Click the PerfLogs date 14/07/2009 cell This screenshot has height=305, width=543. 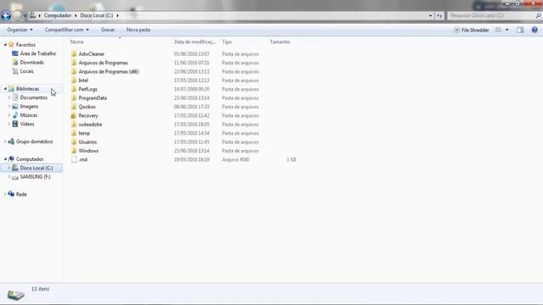(192, 89)
